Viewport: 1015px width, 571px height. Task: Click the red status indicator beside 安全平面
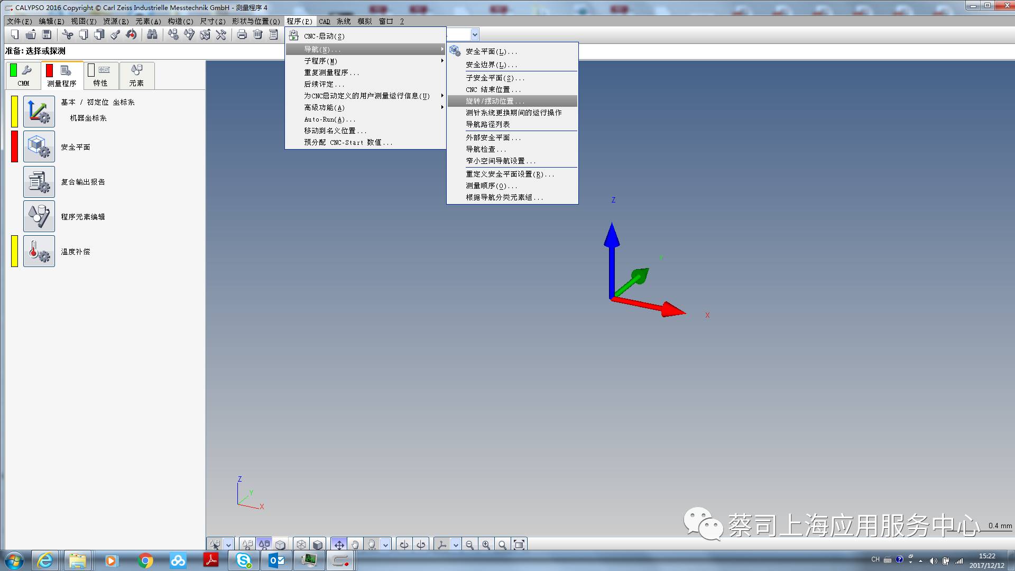coord(15,146)
